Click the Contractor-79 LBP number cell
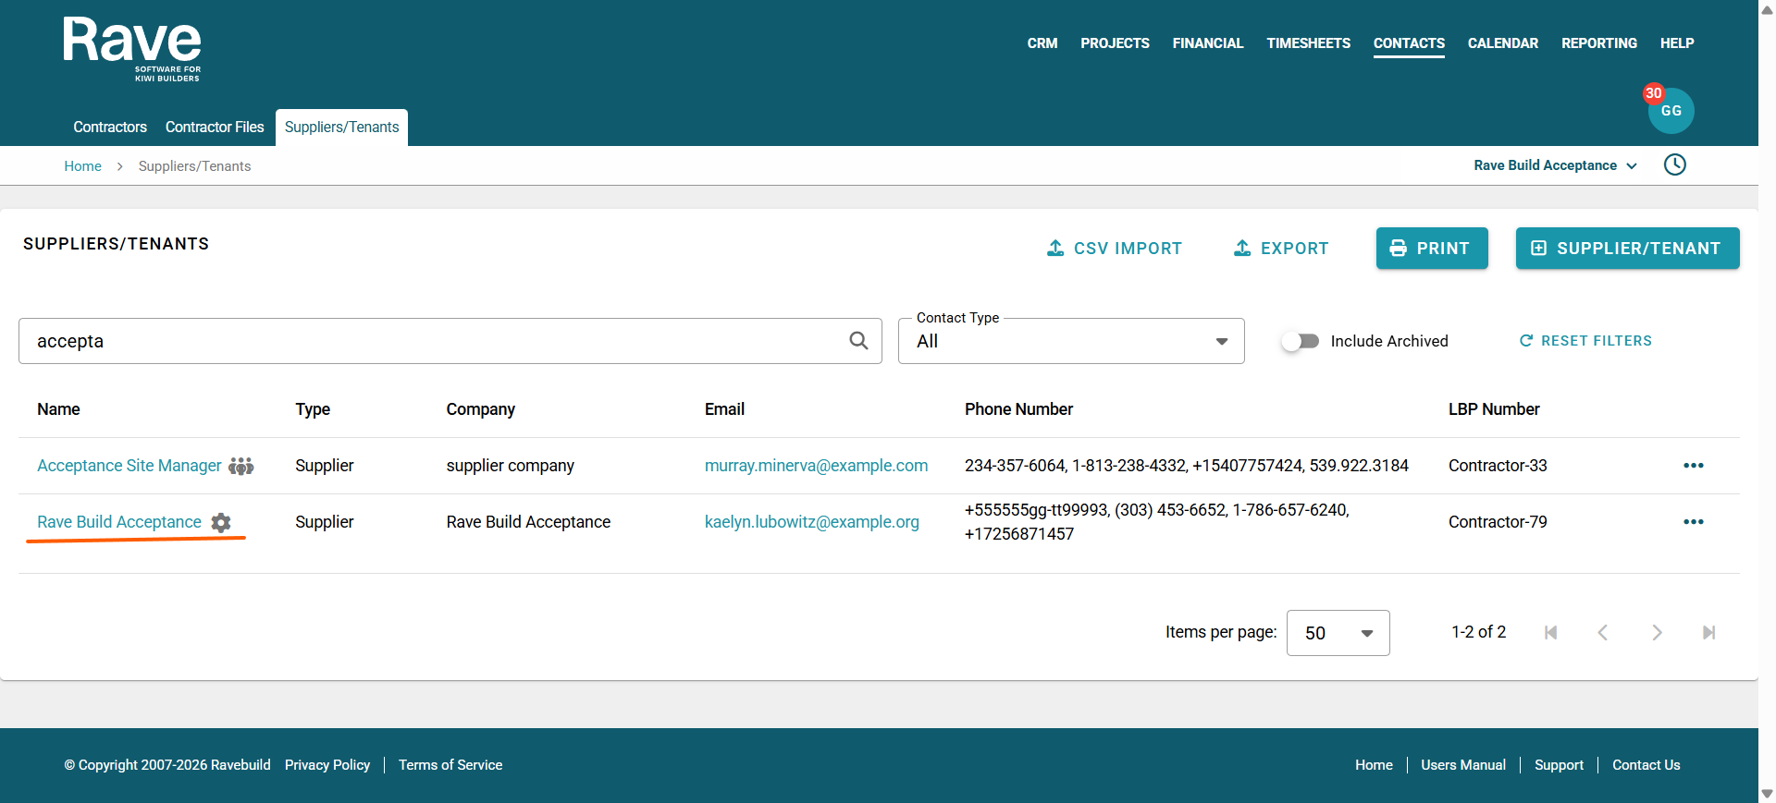The height and width of the screenshot is (803, 1776). [x=1498, y=522]
